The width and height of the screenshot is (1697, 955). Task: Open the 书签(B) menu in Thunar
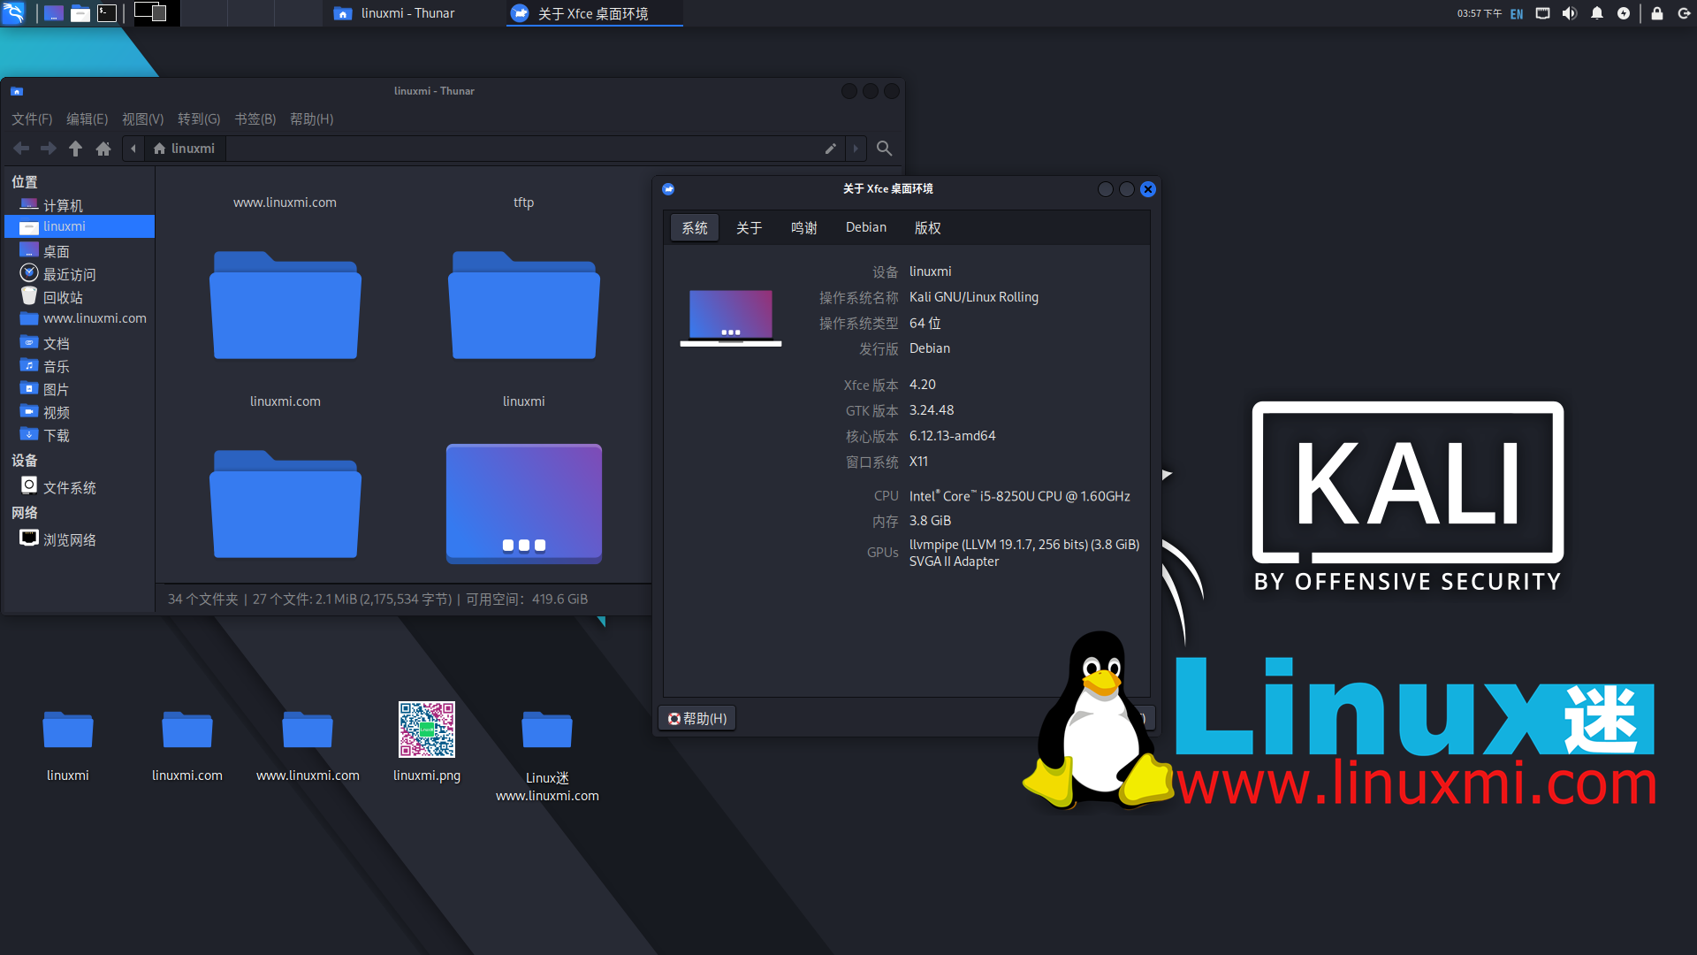point(255,119)
